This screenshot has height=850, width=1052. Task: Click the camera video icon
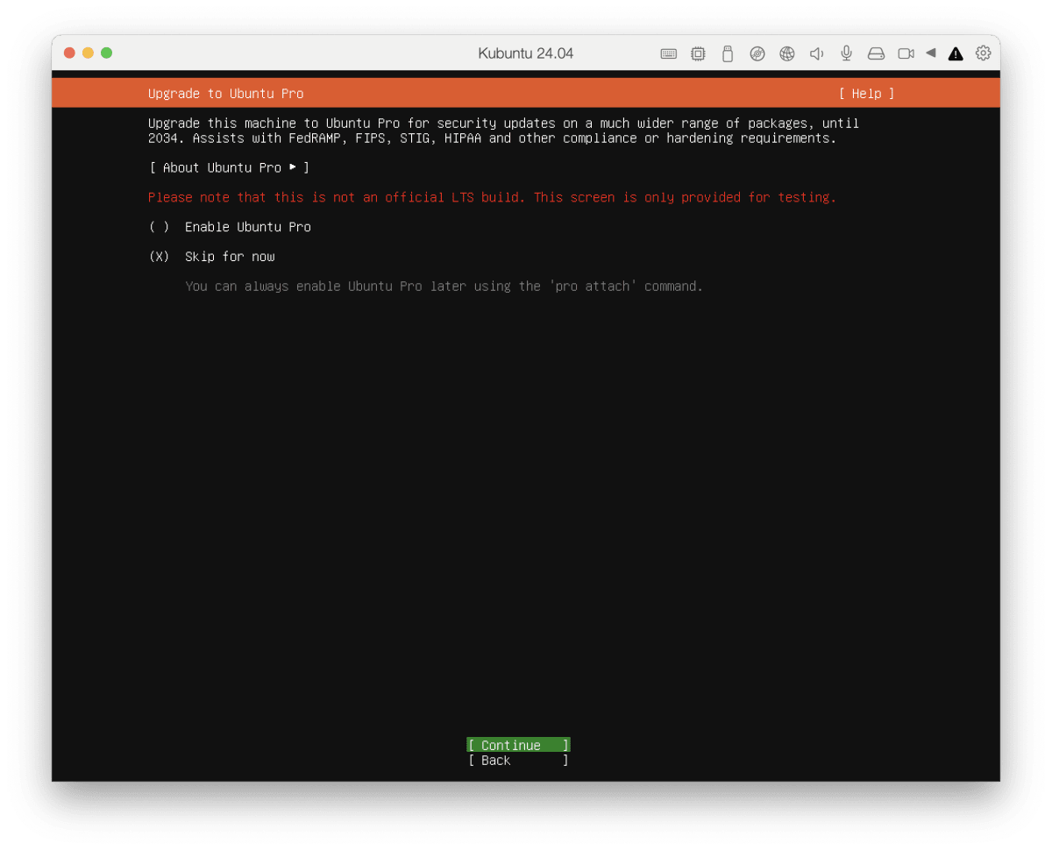[906, 53]
